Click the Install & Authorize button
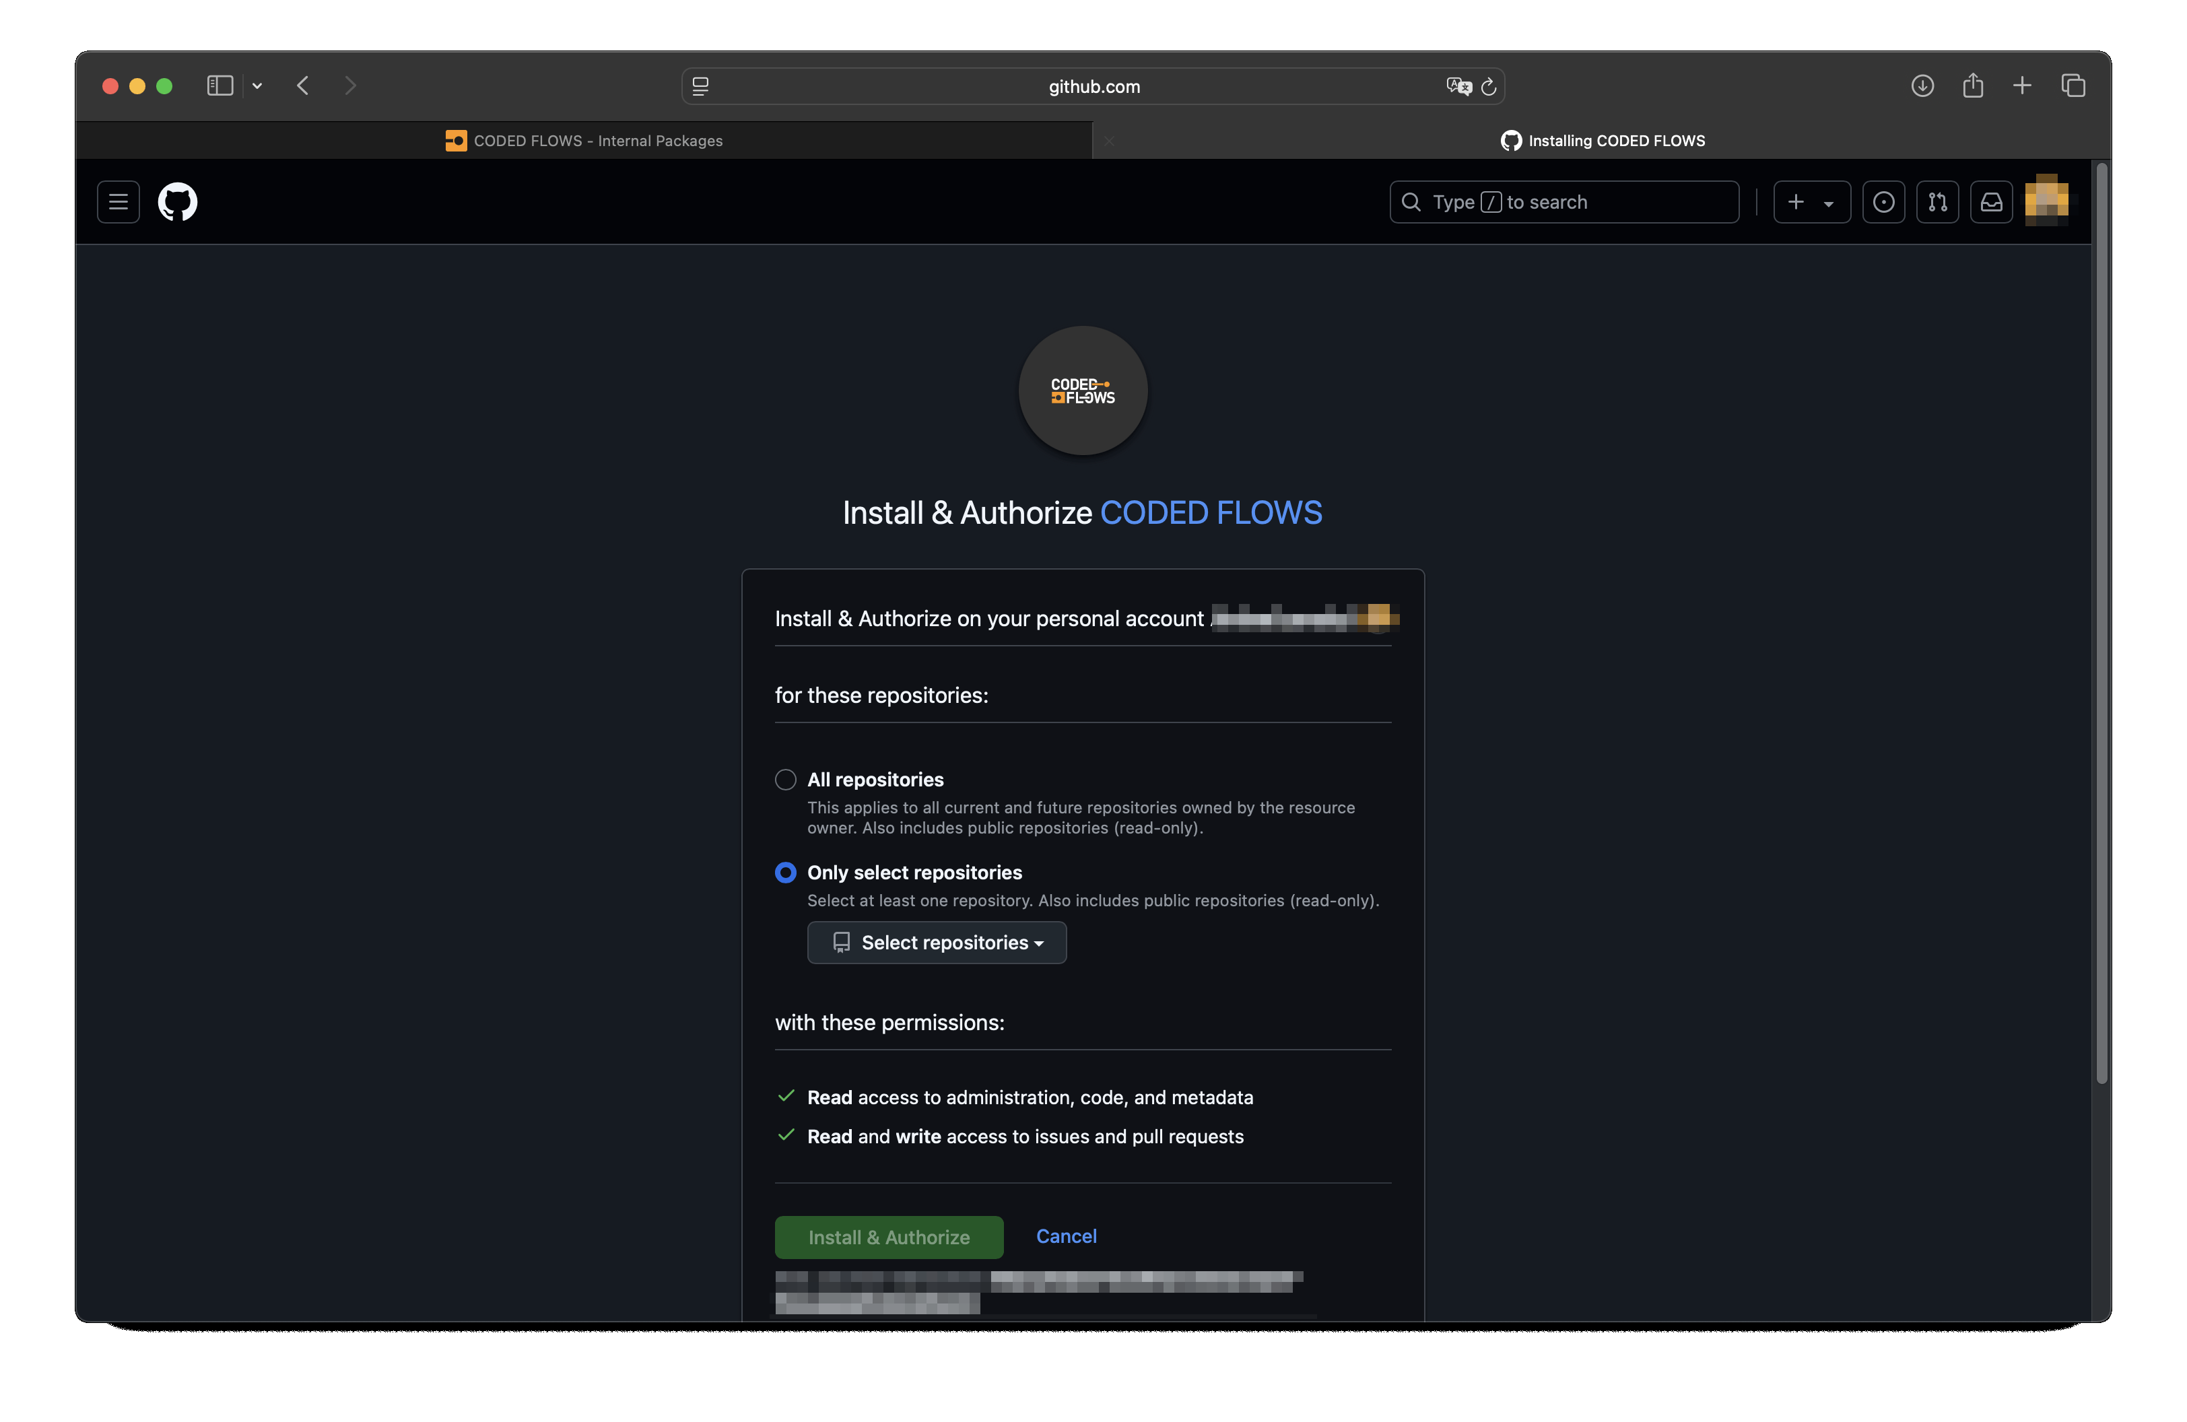 pos(889,1238)
